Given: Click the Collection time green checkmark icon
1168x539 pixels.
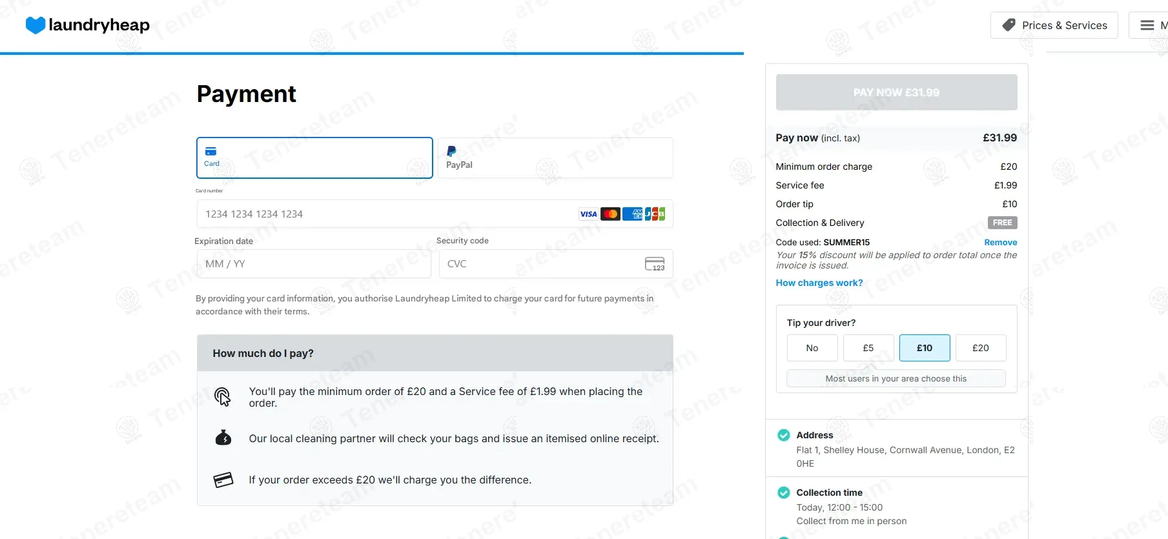Looking at the screenshot, I should 784,493.
